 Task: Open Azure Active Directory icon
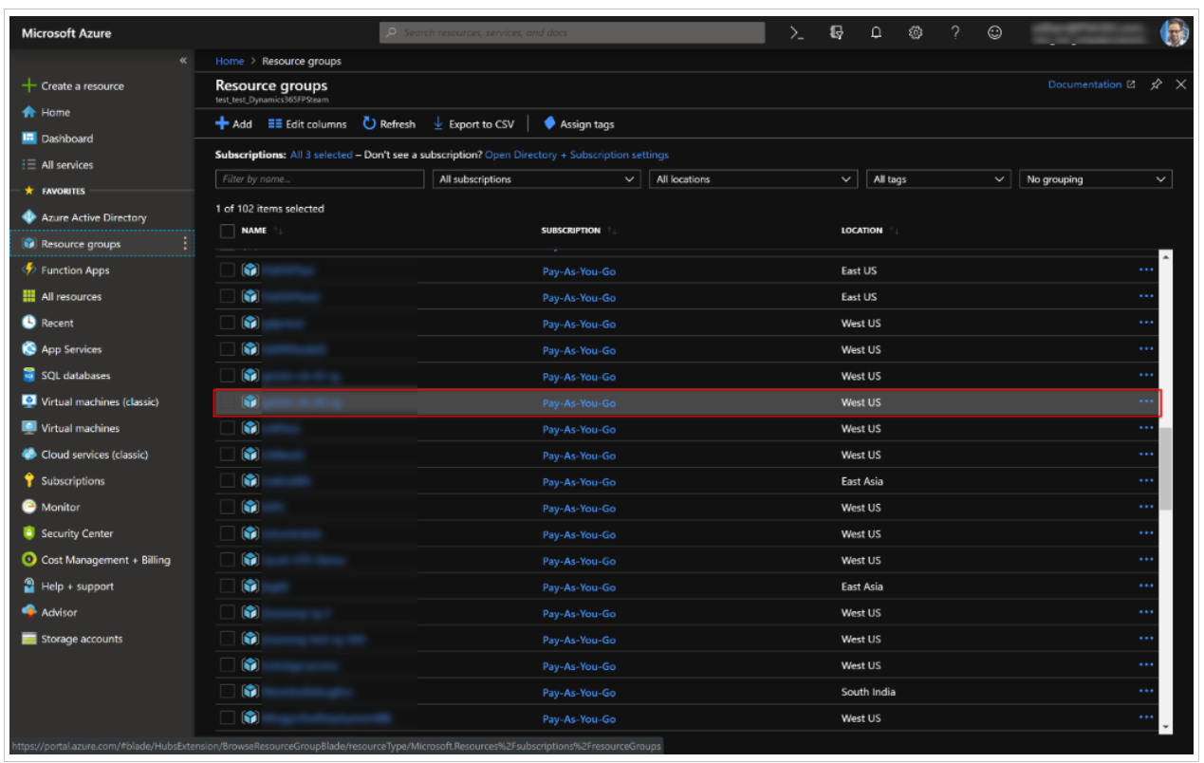(28, 217)
